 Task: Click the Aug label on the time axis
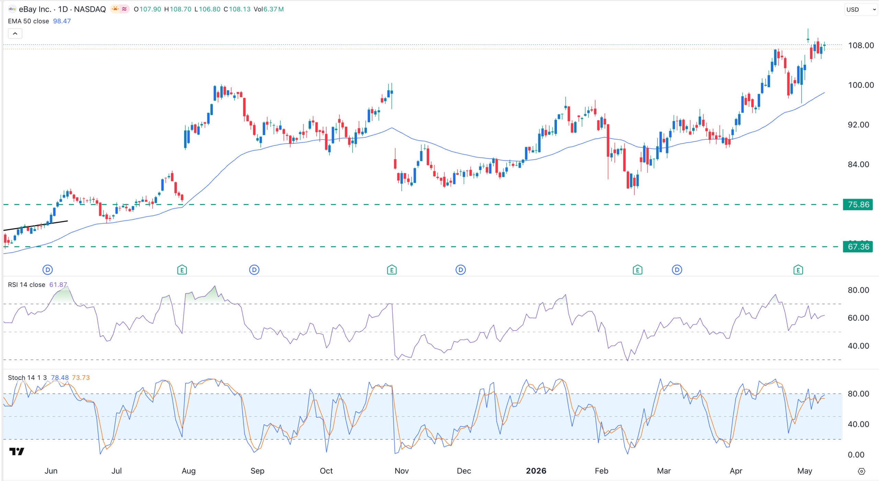point(189,471)
